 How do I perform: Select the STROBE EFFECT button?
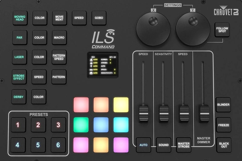click(x=19, y=77)
